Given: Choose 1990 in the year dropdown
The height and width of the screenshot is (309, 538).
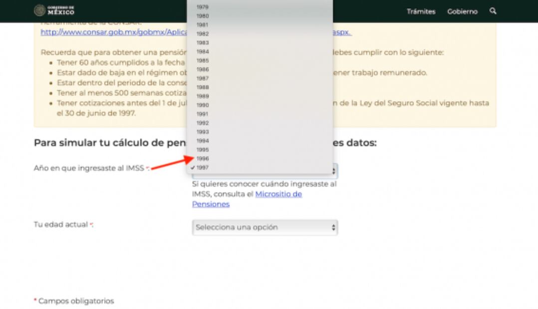Looking at the screenshot, I should tap(203, 105).
